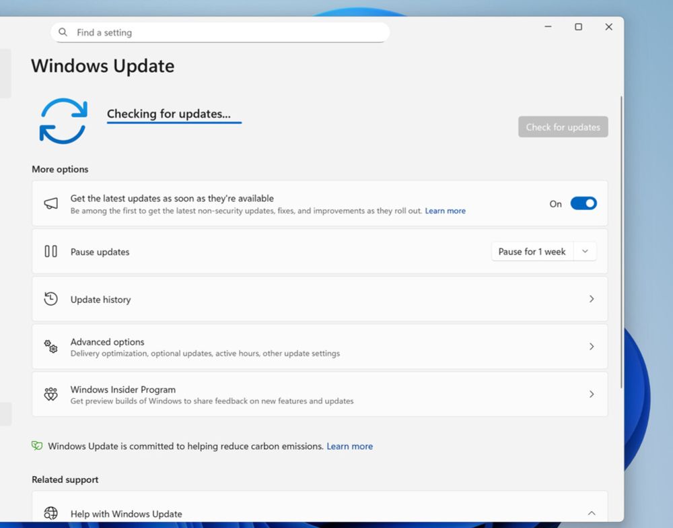Open the Advanced options row label
The width and height of the screenshot is (673, 528).
click(x=107, y=341)
